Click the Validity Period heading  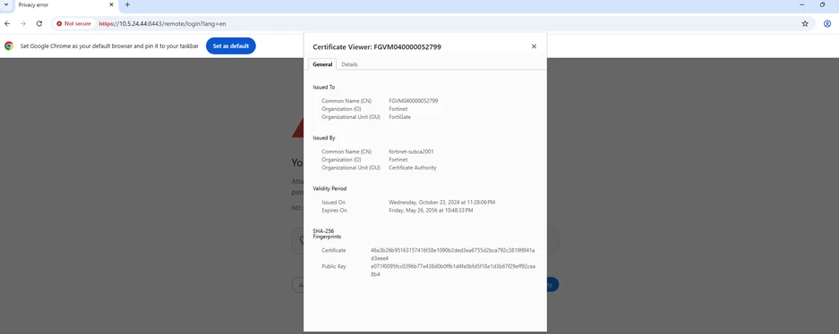point(330,188)
